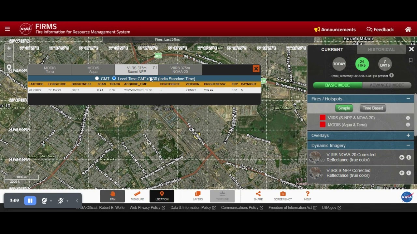
Task: Pause the screen recording
Action: 30,201
